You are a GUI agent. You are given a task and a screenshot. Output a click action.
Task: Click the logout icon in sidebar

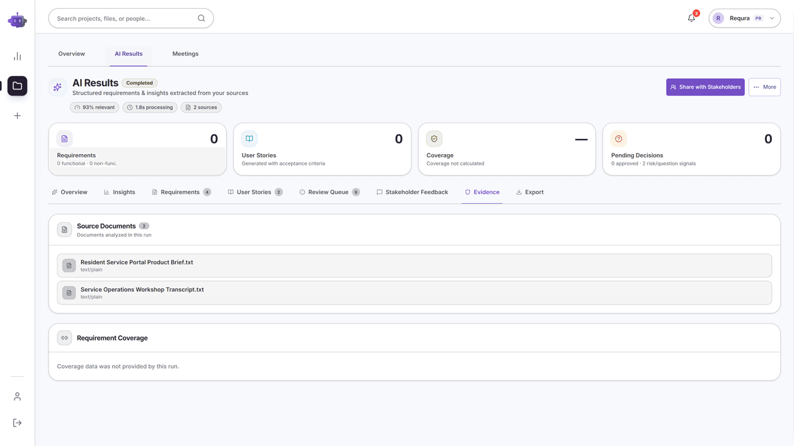tap(17, 423)
